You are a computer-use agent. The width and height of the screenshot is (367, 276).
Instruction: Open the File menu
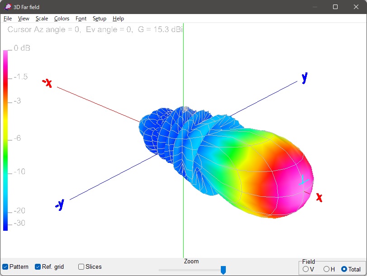8,19
